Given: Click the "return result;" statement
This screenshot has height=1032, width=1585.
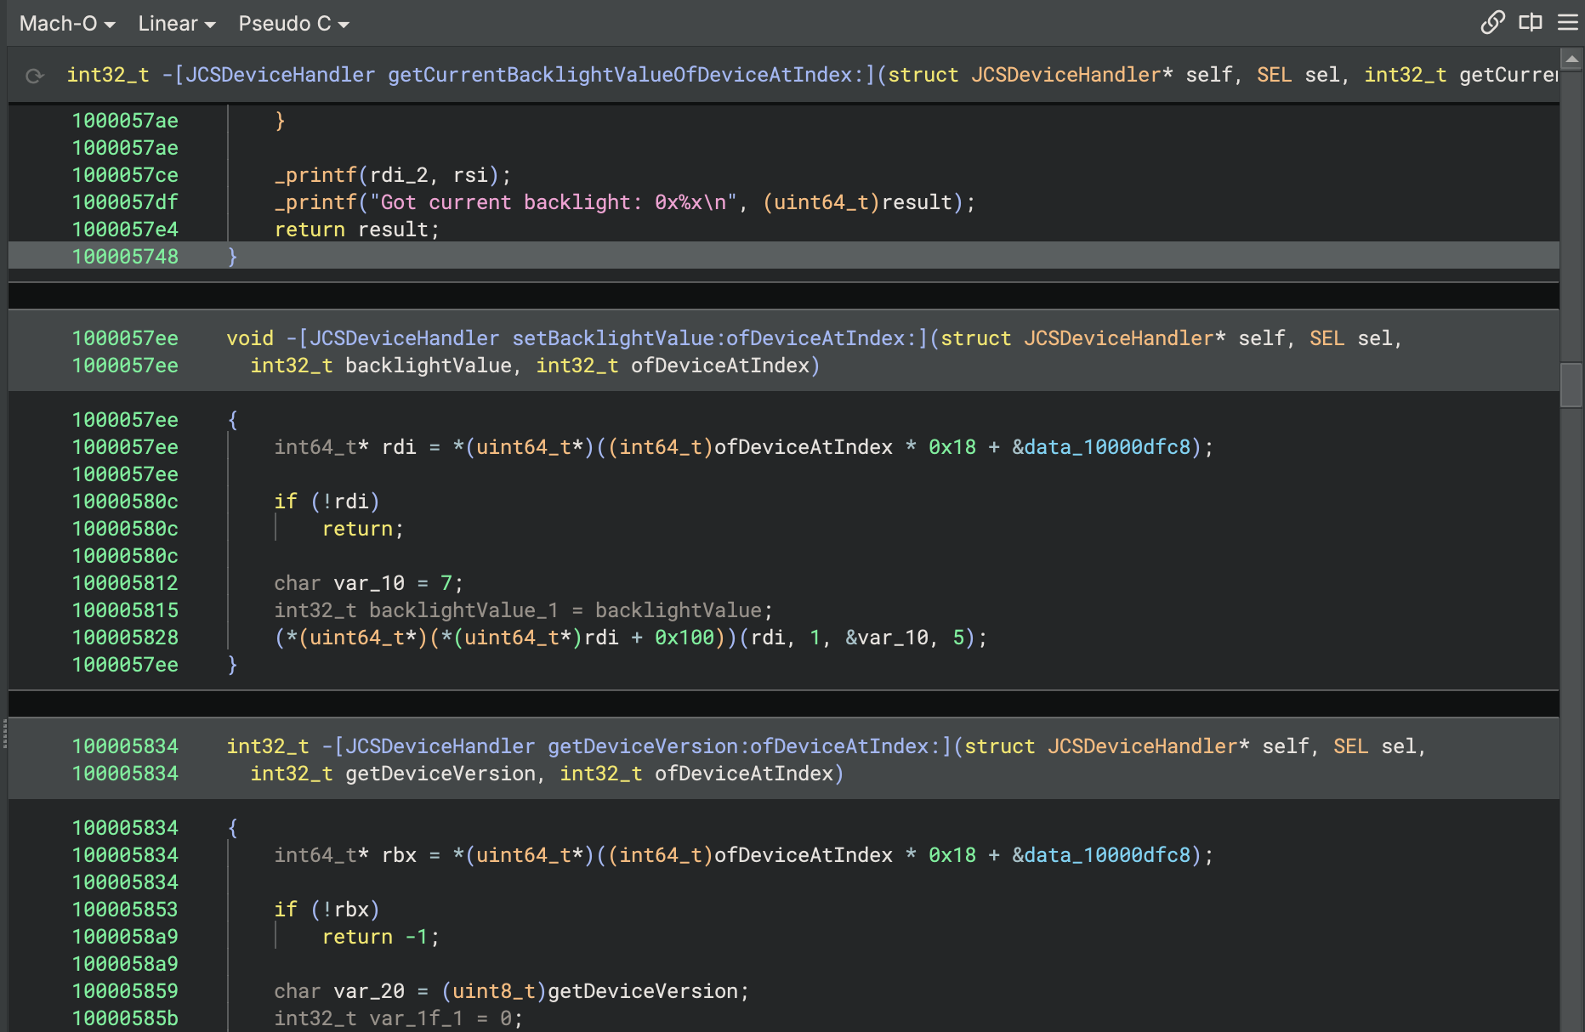Looking at the screenshot, I should (356, 230).
